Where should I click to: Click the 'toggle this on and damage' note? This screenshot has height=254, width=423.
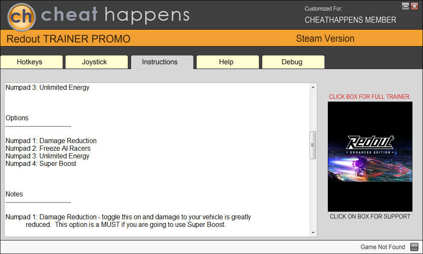pyautogui.click(x=128, y=217)
